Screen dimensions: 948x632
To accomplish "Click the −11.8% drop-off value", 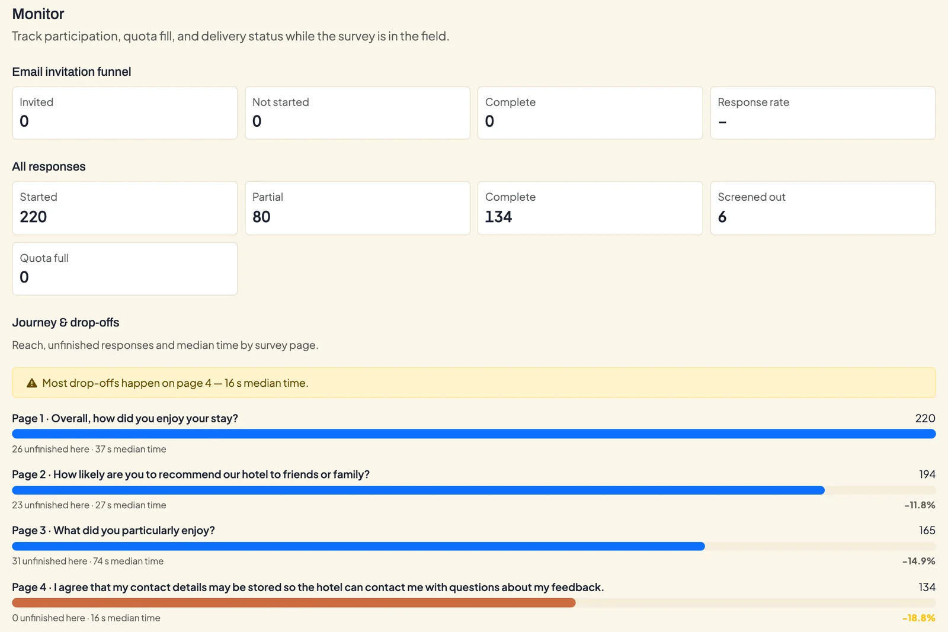I will (x=920, y=505).
